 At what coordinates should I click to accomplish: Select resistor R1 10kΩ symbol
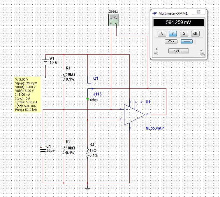(64, 77)
